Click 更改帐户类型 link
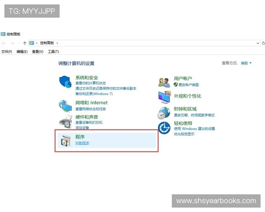Viewport: 265px width, 212px height. [x=189, y=85]
